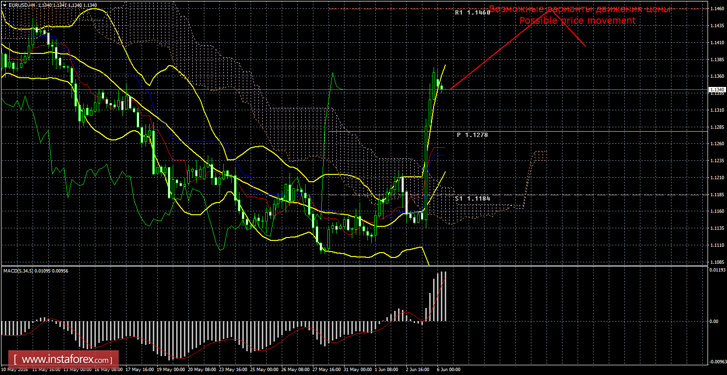Click the 1.1210 value on the price scale

click(716, 178)
